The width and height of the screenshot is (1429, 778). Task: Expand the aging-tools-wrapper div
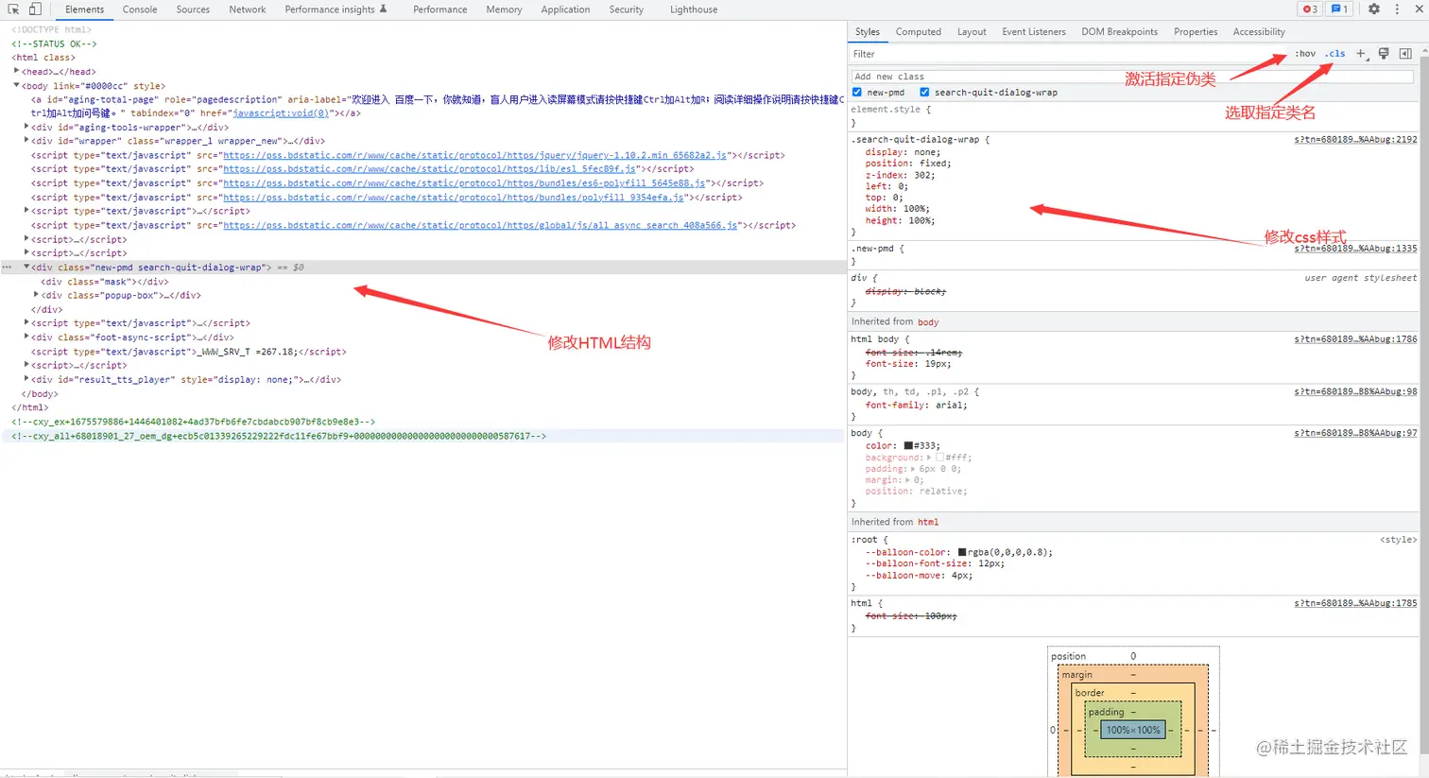(26, 127)
